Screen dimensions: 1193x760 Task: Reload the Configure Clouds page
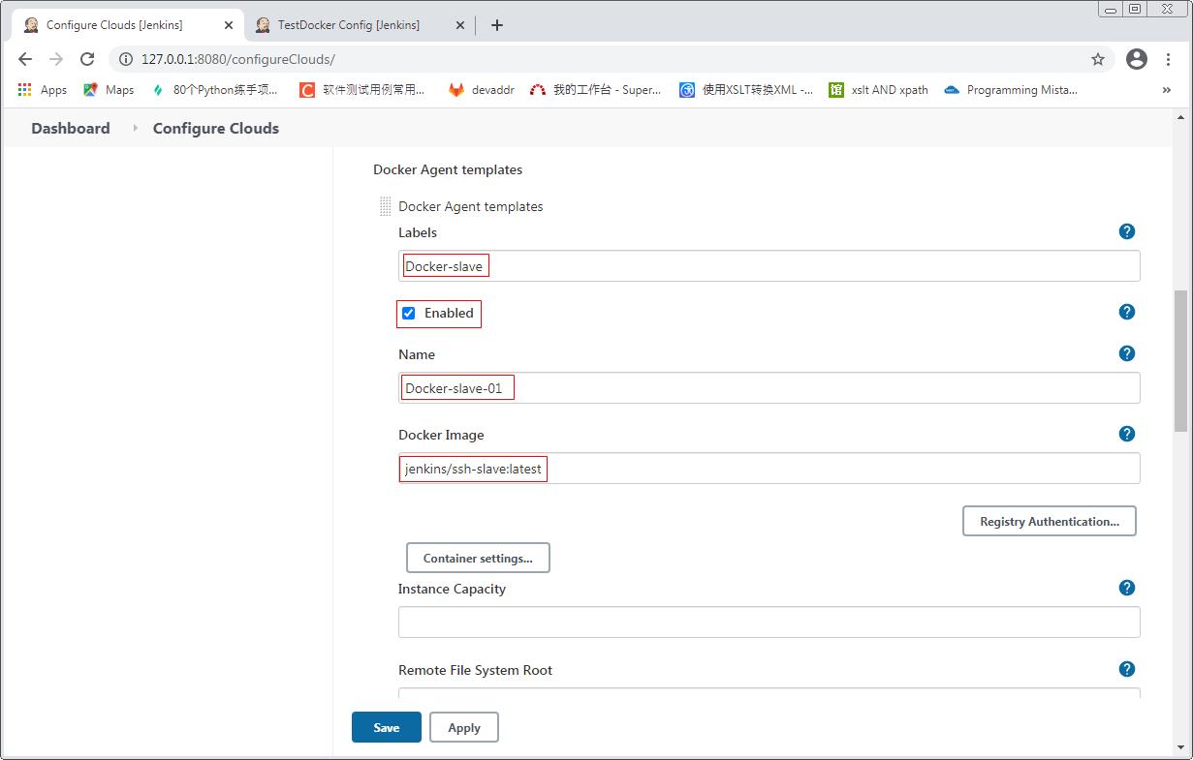[x=87, y=59]
